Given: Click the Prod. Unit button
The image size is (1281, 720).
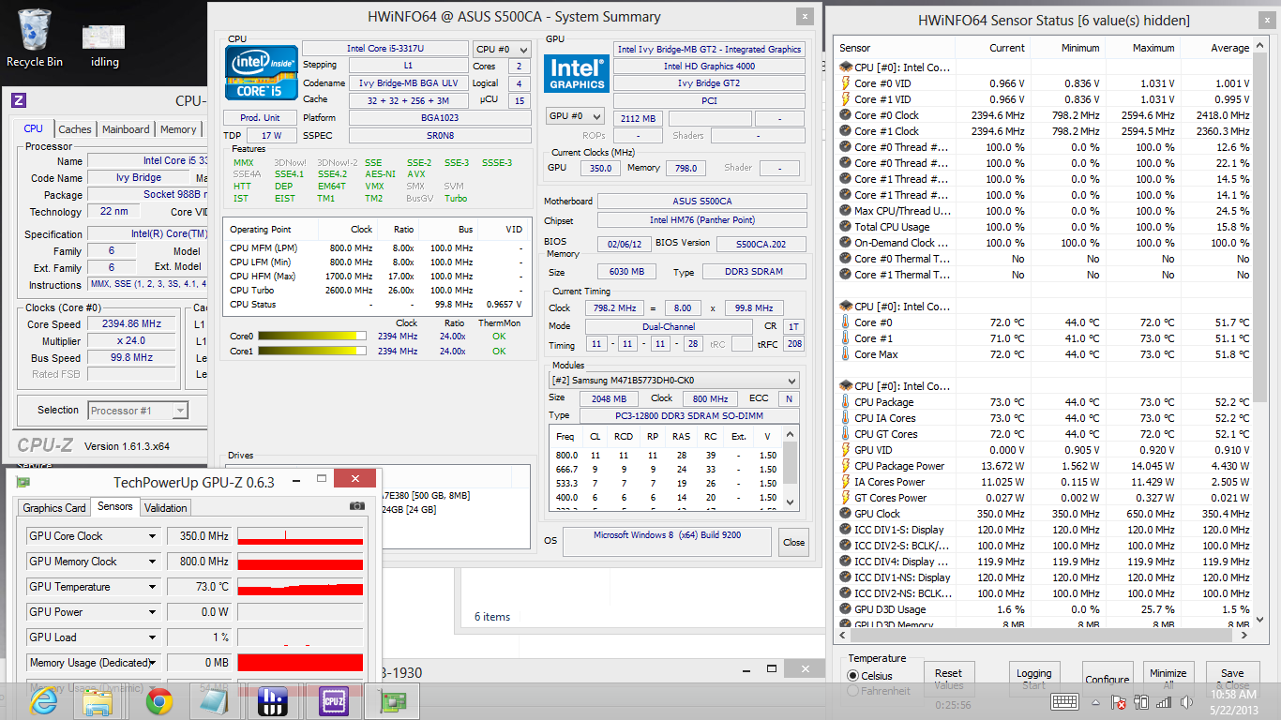Looking at the screenshot, I should (x=260, y=118).
